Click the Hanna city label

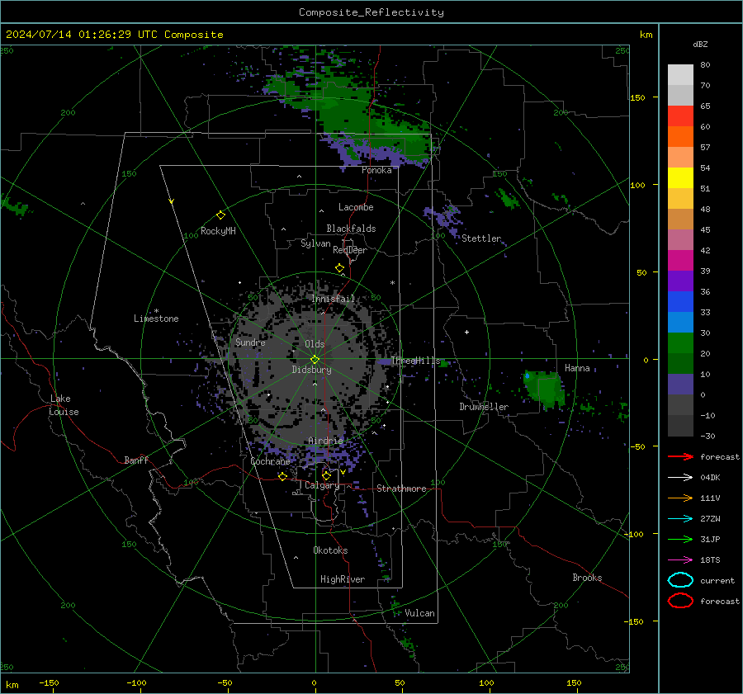[577, 368]
